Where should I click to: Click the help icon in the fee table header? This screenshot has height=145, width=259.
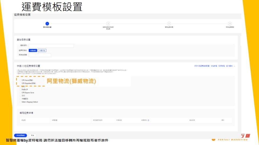(x=148, y=120)
